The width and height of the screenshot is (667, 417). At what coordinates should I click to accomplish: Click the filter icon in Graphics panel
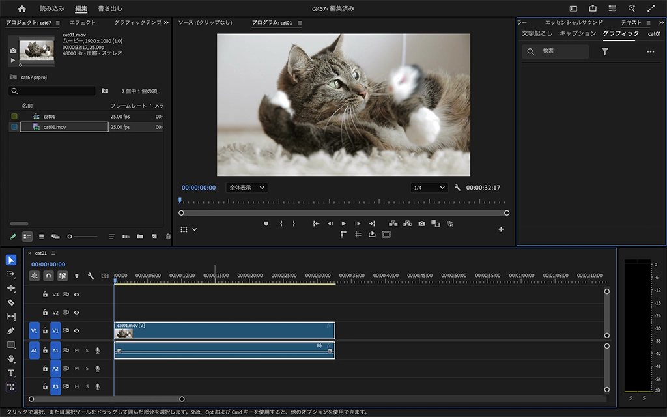(604, 51)
